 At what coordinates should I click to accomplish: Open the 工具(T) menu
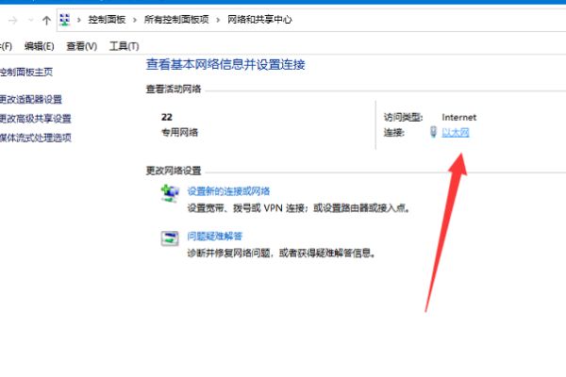[x=125, y=46]
